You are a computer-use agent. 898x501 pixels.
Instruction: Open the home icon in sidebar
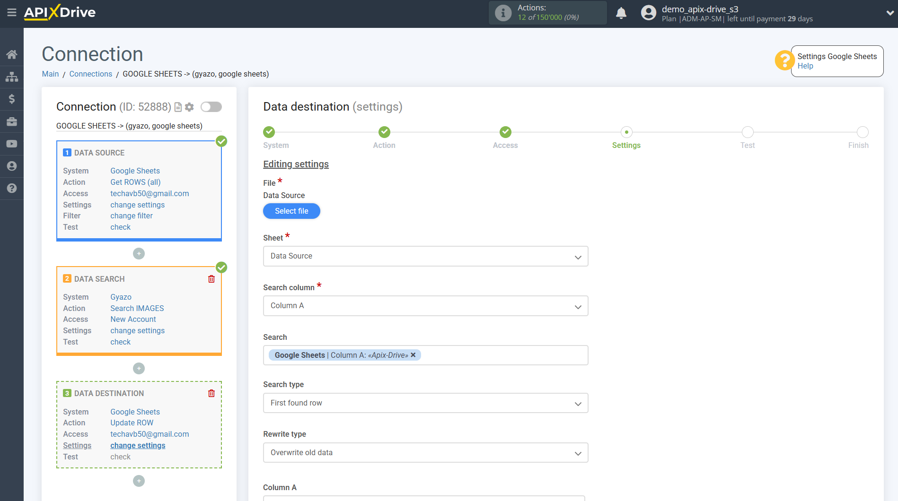12,54
